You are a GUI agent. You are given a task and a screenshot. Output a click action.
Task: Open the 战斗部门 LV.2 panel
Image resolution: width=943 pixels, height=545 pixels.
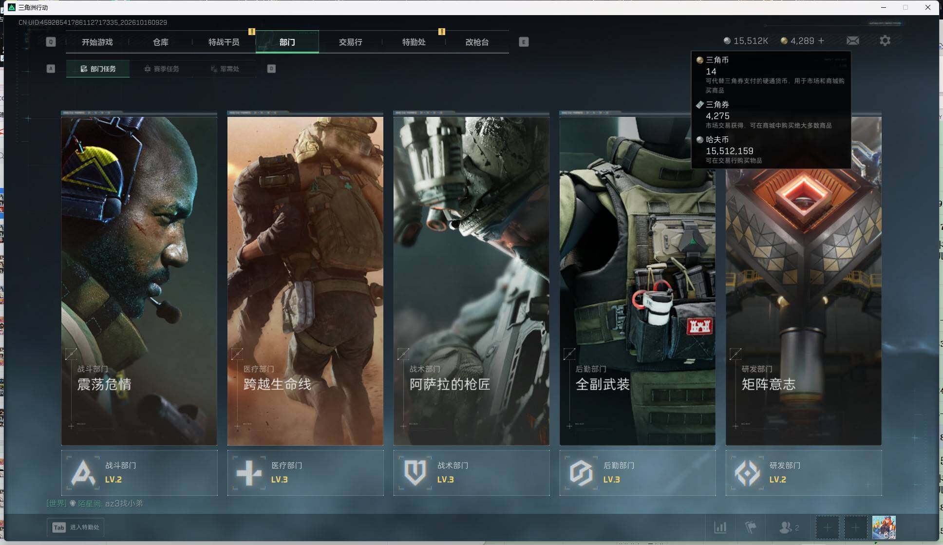coord(139,473)
